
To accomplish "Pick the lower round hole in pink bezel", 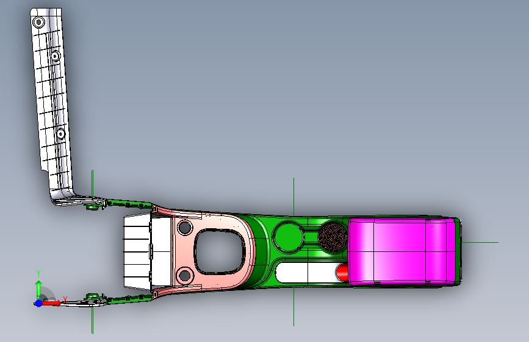I will [x=185, y=275].
